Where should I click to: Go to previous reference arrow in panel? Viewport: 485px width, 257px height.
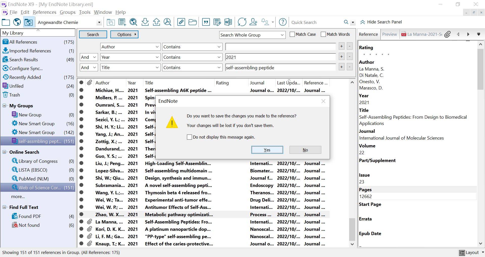click(x=458, y=34)
